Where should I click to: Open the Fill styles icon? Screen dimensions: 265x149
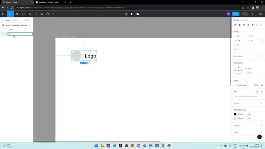(257, 92)
